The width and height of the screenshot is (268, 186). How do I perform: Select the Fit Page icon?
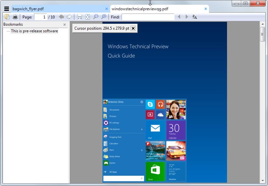pos(88,17)
